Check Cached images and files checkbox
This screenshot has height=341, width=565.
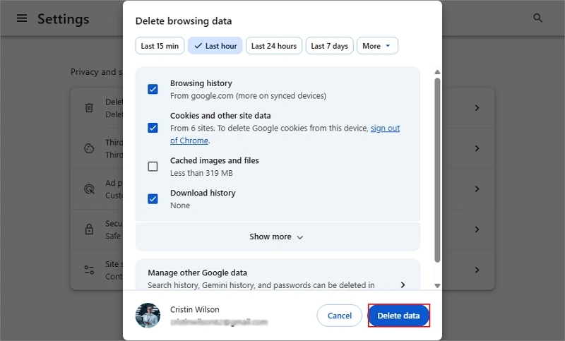(153, 167)
